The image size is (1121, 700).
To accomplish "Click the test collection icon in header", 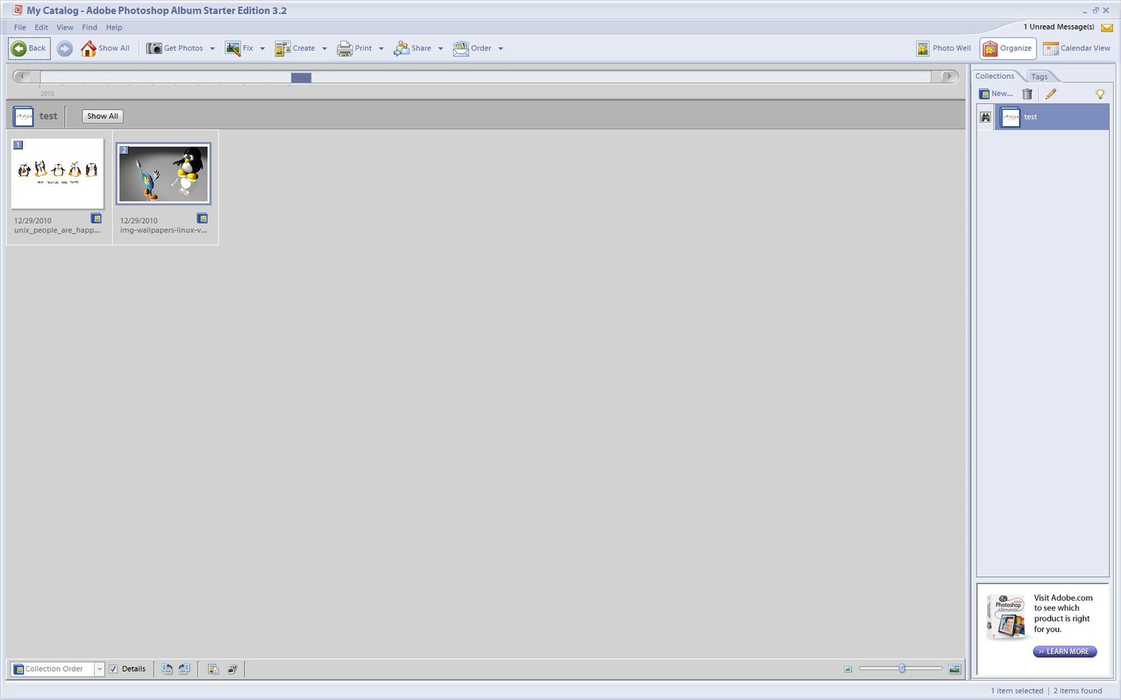I will [23, 116].
